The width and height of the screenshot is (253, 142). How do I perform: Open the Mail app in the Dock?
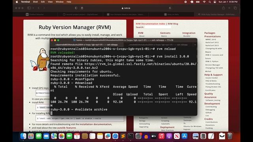point(46,136)
